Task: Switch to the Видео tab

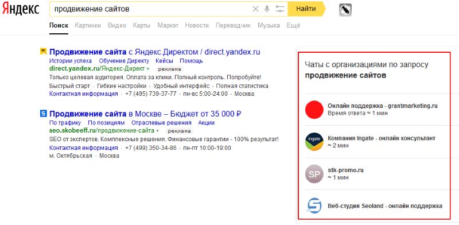Action: tap(117, 25)
